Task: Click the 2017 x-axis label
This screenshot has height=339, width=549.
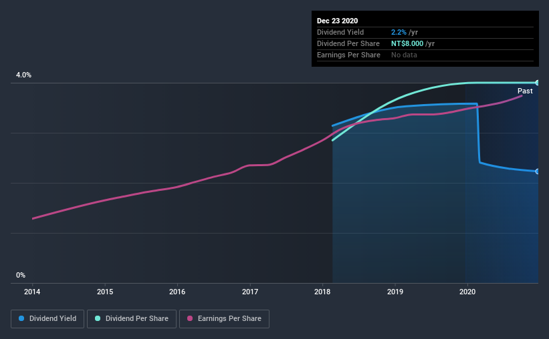Action: (250, 292)
